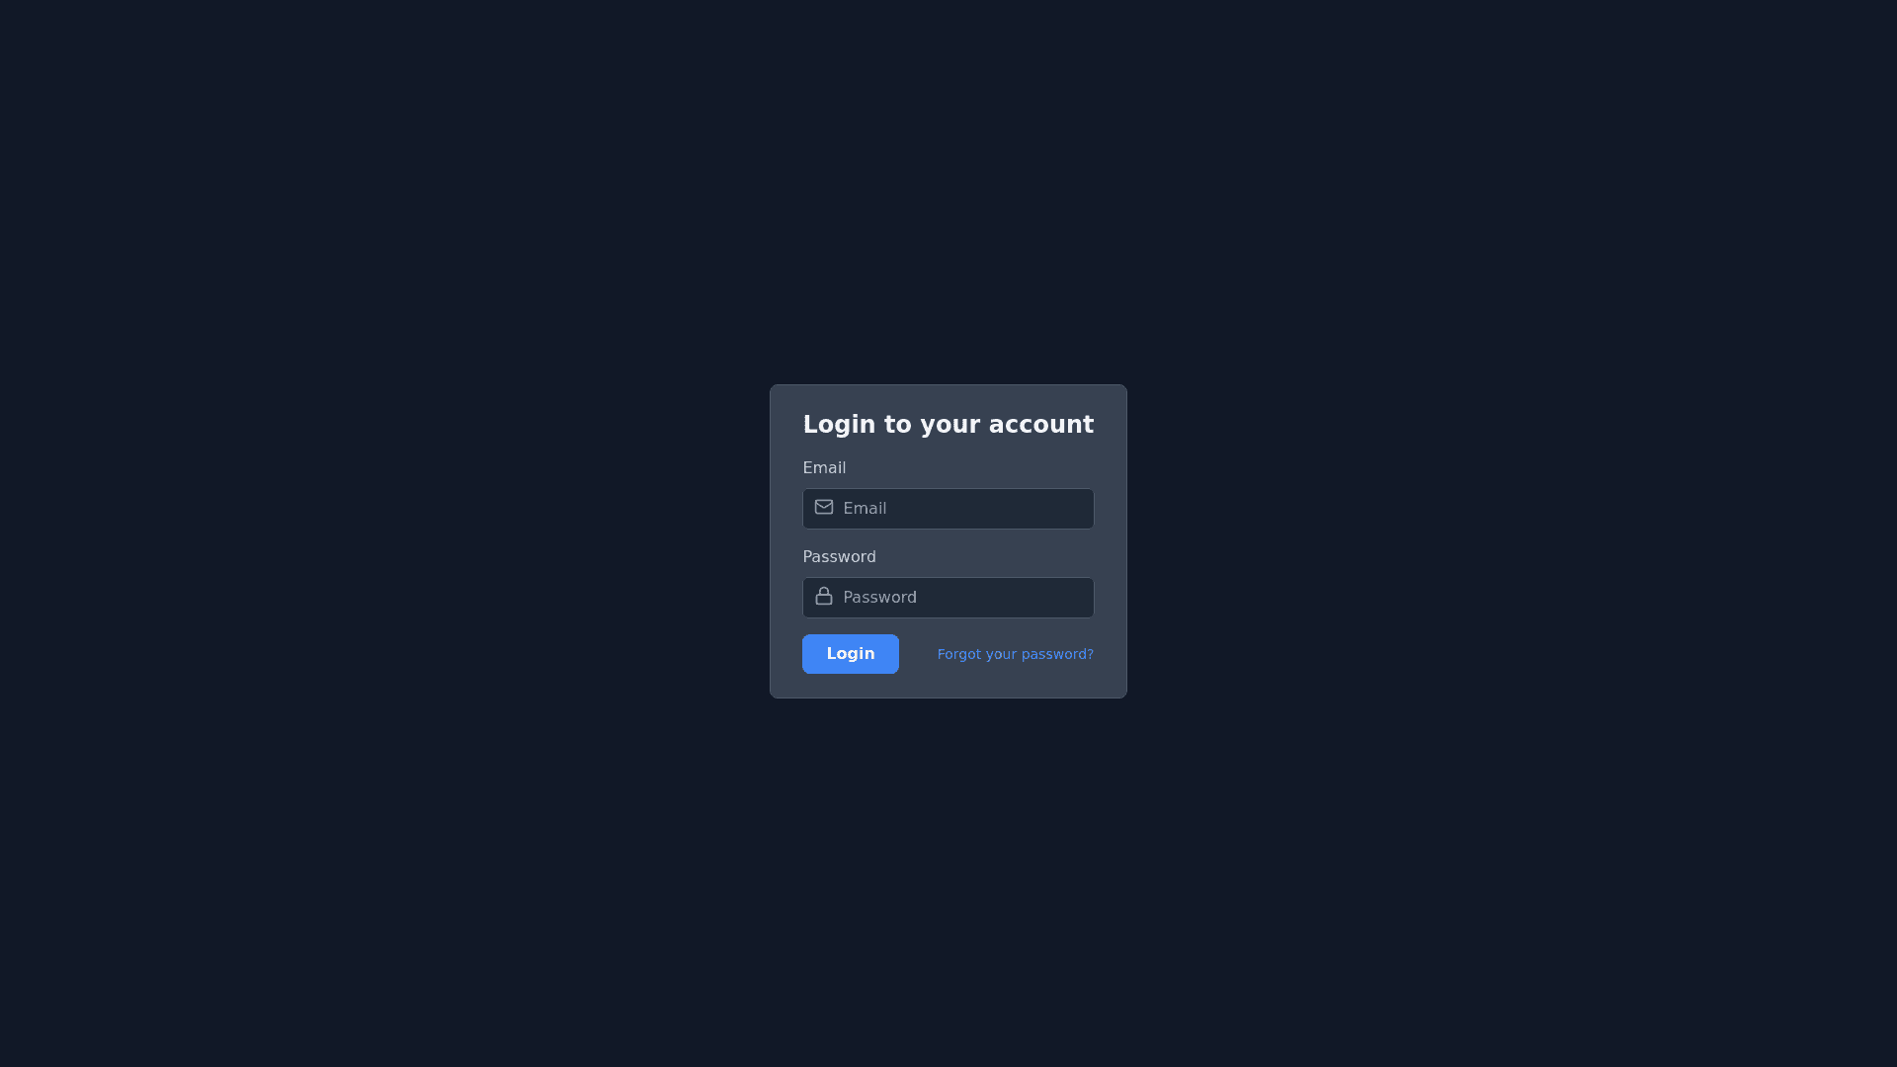
Task: Click the word 'Login' on the submit button
Action: tap(851, 654)
